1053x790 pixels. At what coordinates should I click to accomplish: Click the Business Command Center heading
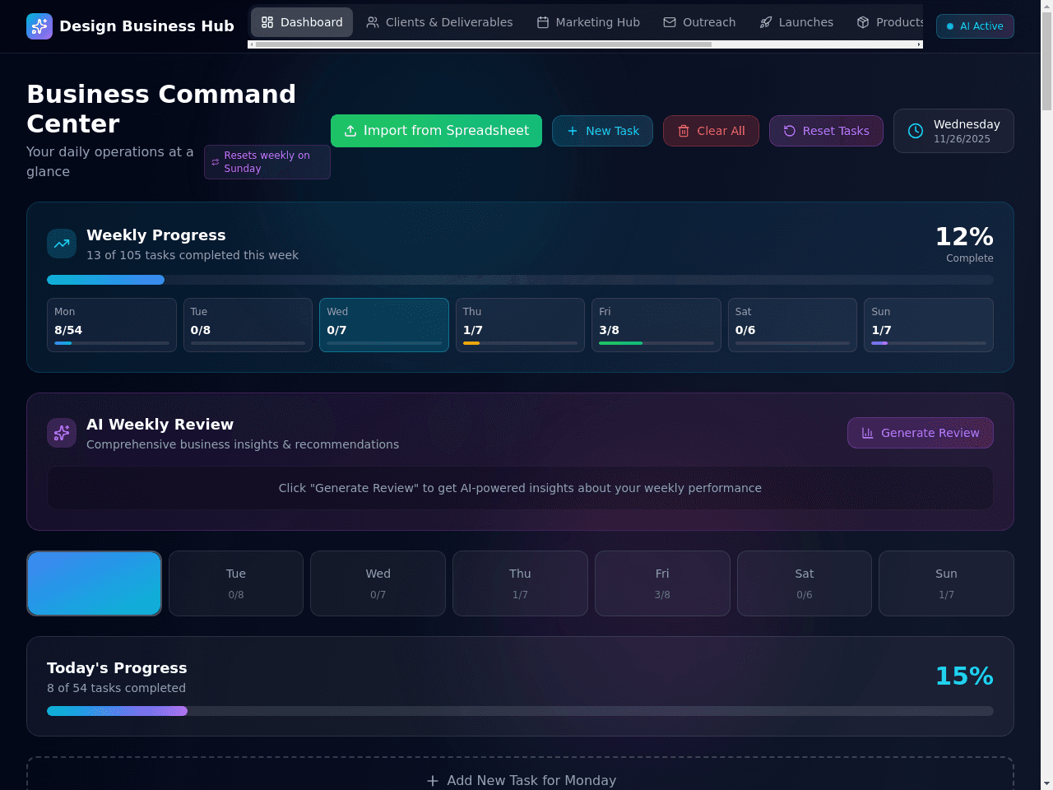click(x=161, y=109)
